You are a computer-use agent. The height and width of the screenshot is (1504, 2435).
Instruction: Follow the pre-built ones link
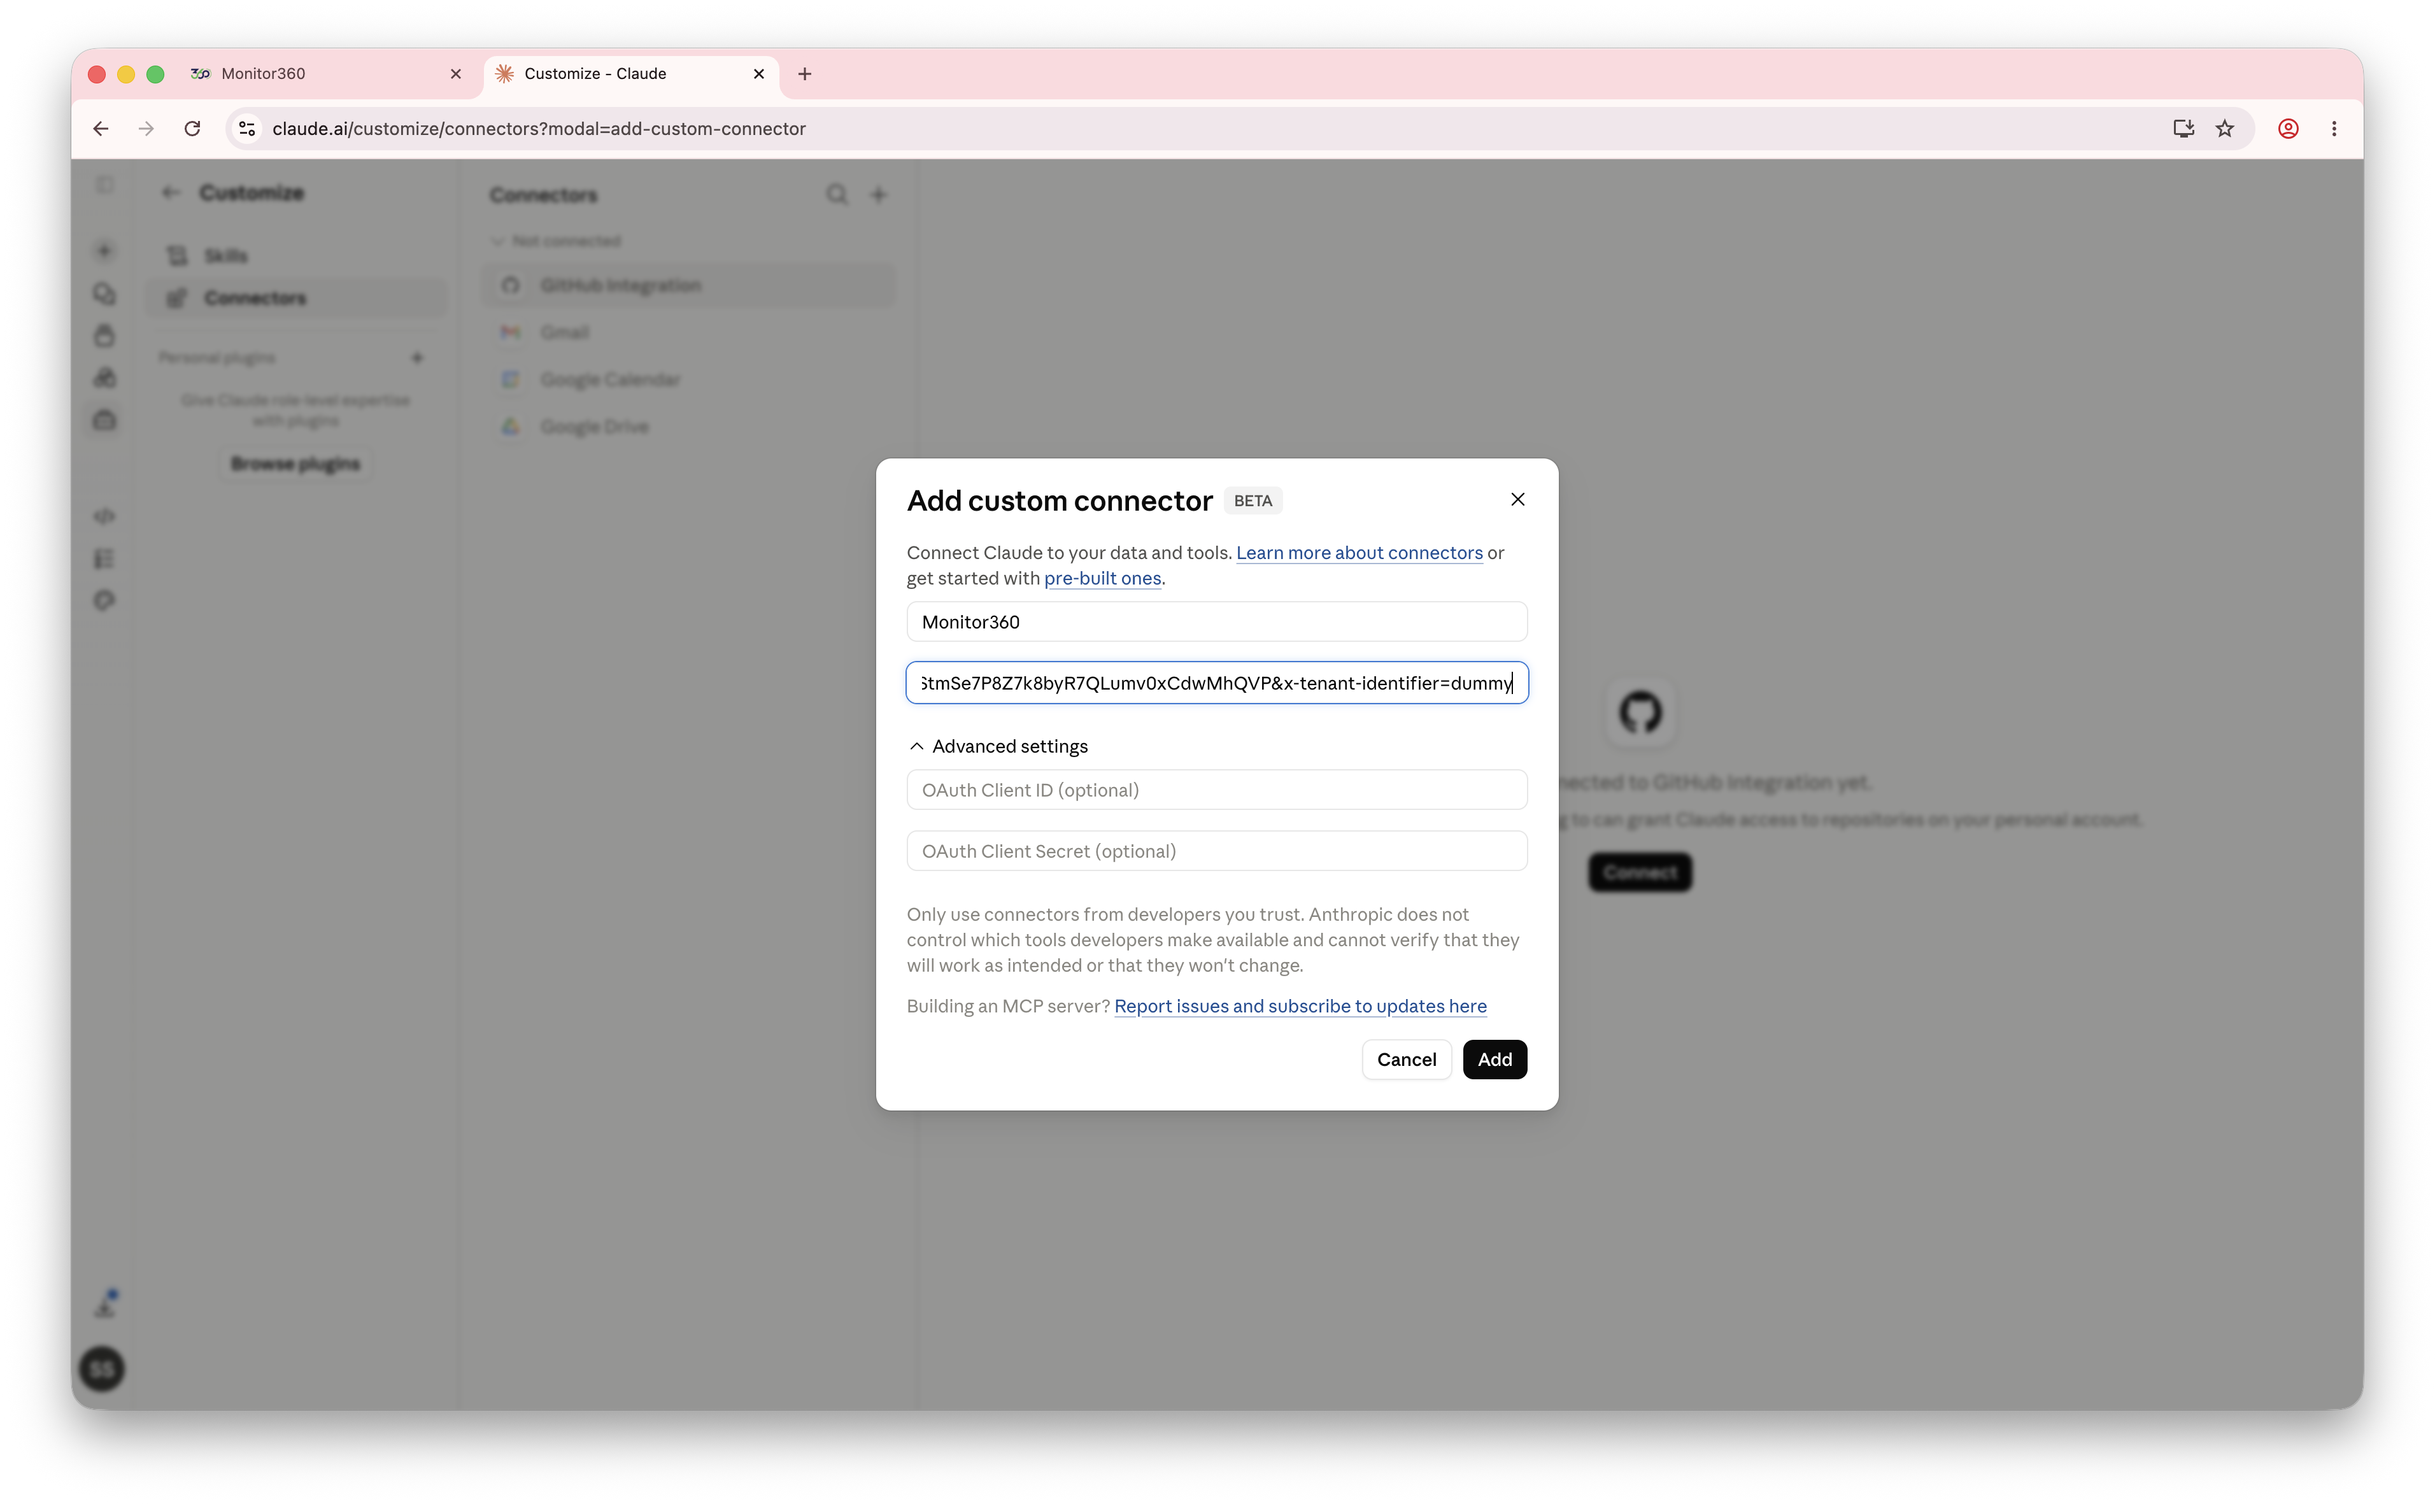[1102, 578]
